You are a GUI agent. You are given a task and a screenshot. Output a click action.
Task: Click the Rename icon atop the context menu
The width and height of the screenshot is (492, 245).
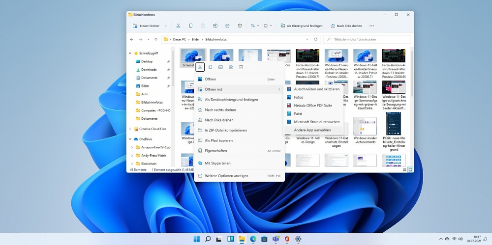pos(220,67)
